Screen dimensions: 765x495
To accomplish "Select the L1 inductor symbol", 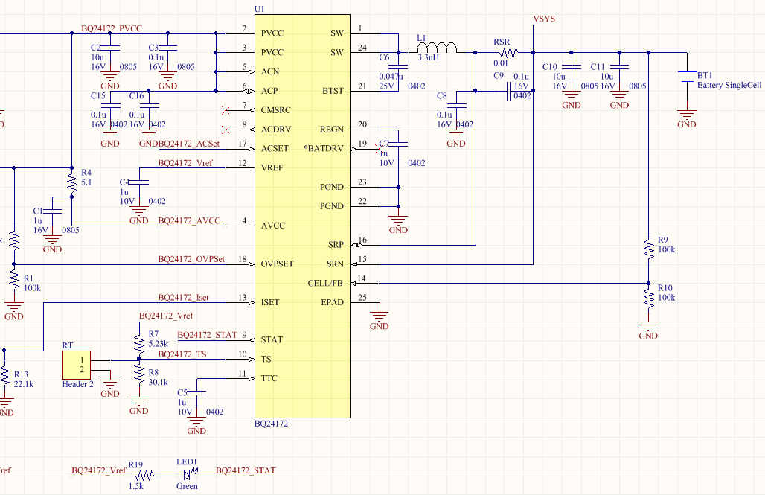I will 437,48.
